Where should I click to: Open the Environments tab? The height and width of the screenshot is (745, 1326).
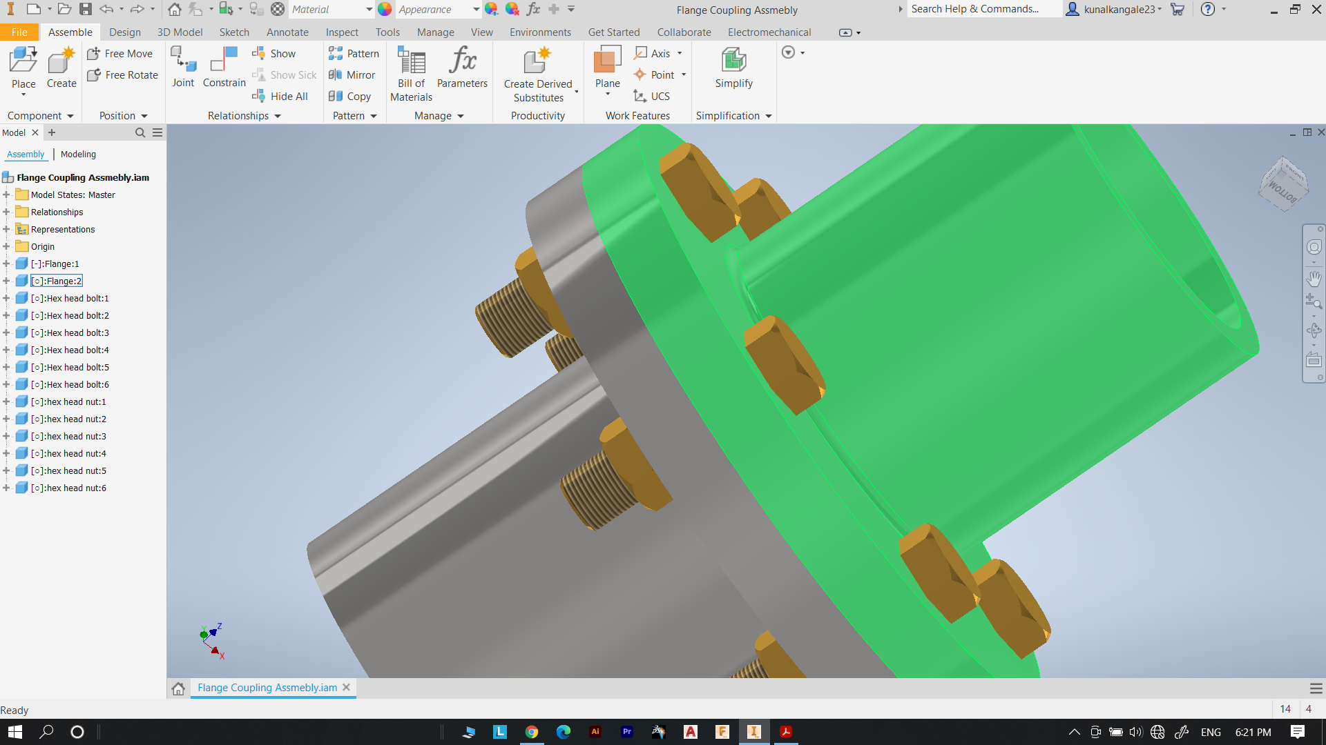pos(540,32)
